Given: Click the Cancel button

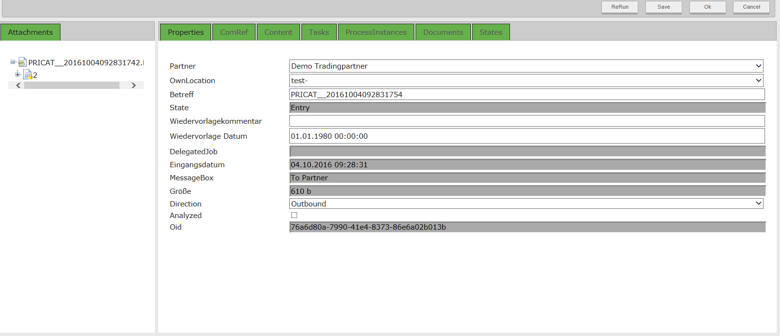Looking at the screenshot, I should (751, 7).
